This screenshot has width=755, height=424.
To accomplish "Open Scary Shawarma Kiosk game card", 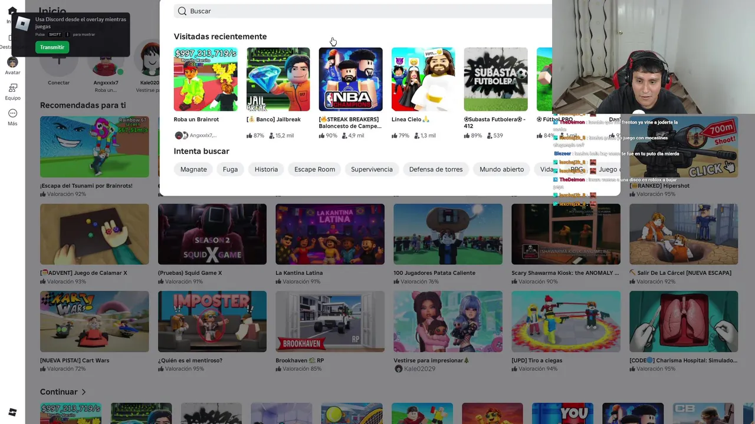I will [566, 234].
